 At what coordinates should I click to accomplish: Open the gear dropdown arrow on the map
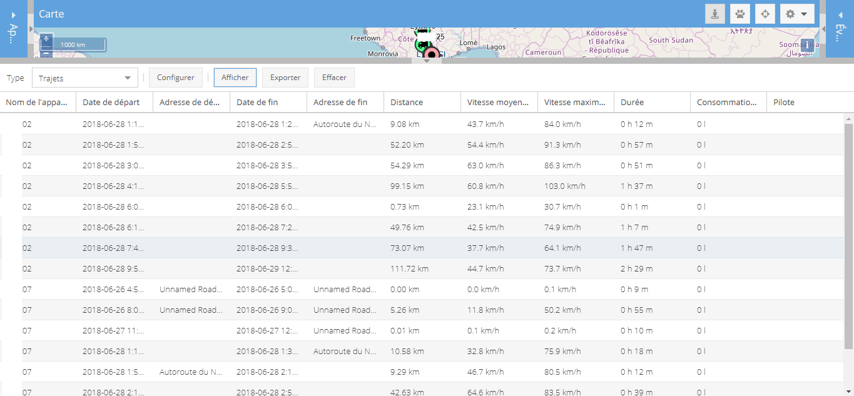pyautogui.click(x=803, y=13)
